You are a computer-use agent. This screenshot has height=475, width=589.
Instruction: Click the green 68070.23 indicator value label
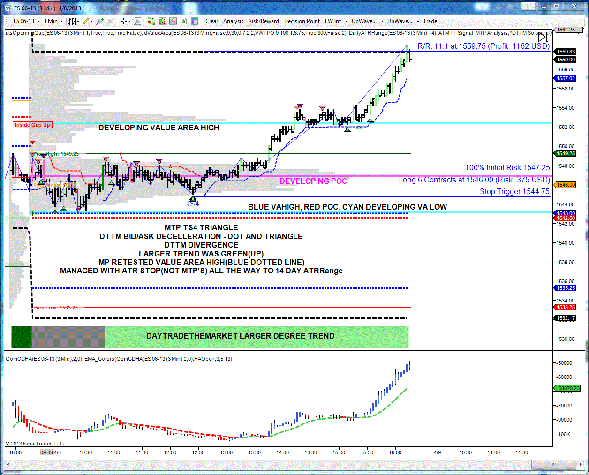tap(567, 388)
